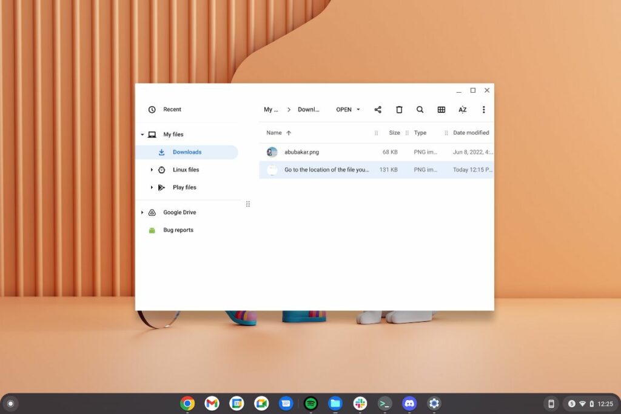The width and height of the screenshot is (621, 414).
Task: Launch Discord from the shelf
Action: (409, 403)
